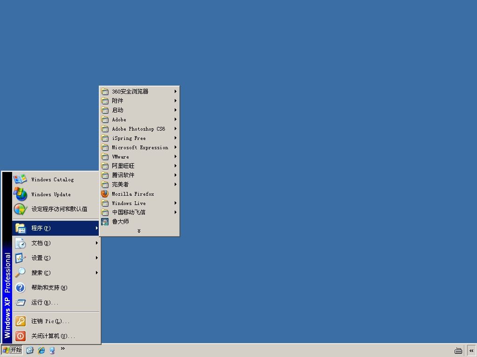Open the 完美者 menu entry
This screenshot has height=357, width=477.
click(x=139, y=184)
